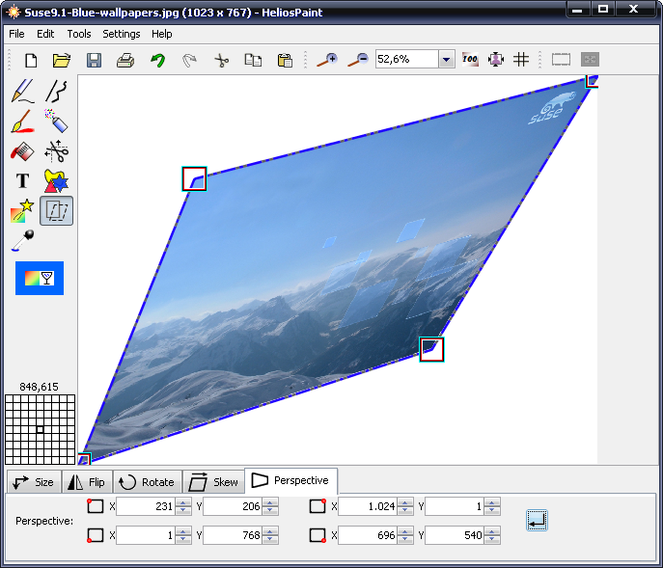Copy selection to clipboard

[x=253, y=60]
